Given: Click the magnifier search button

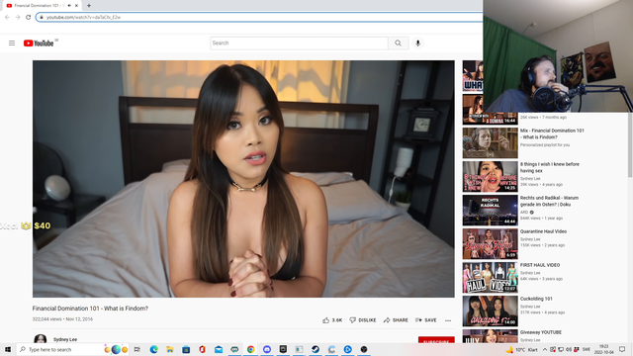Looking at the screenshot, I should (x=398, y=44).
